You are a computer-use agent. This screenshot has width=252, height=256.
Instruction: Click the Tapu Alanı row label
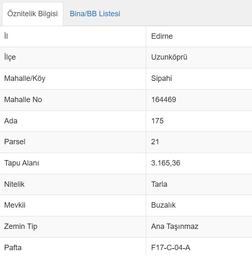(21, 163)
